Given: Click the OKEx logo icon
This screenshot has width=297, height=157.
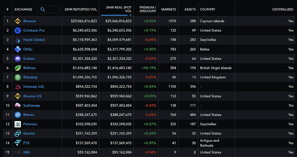Looking at the screenshot, I should pos(18,49).
